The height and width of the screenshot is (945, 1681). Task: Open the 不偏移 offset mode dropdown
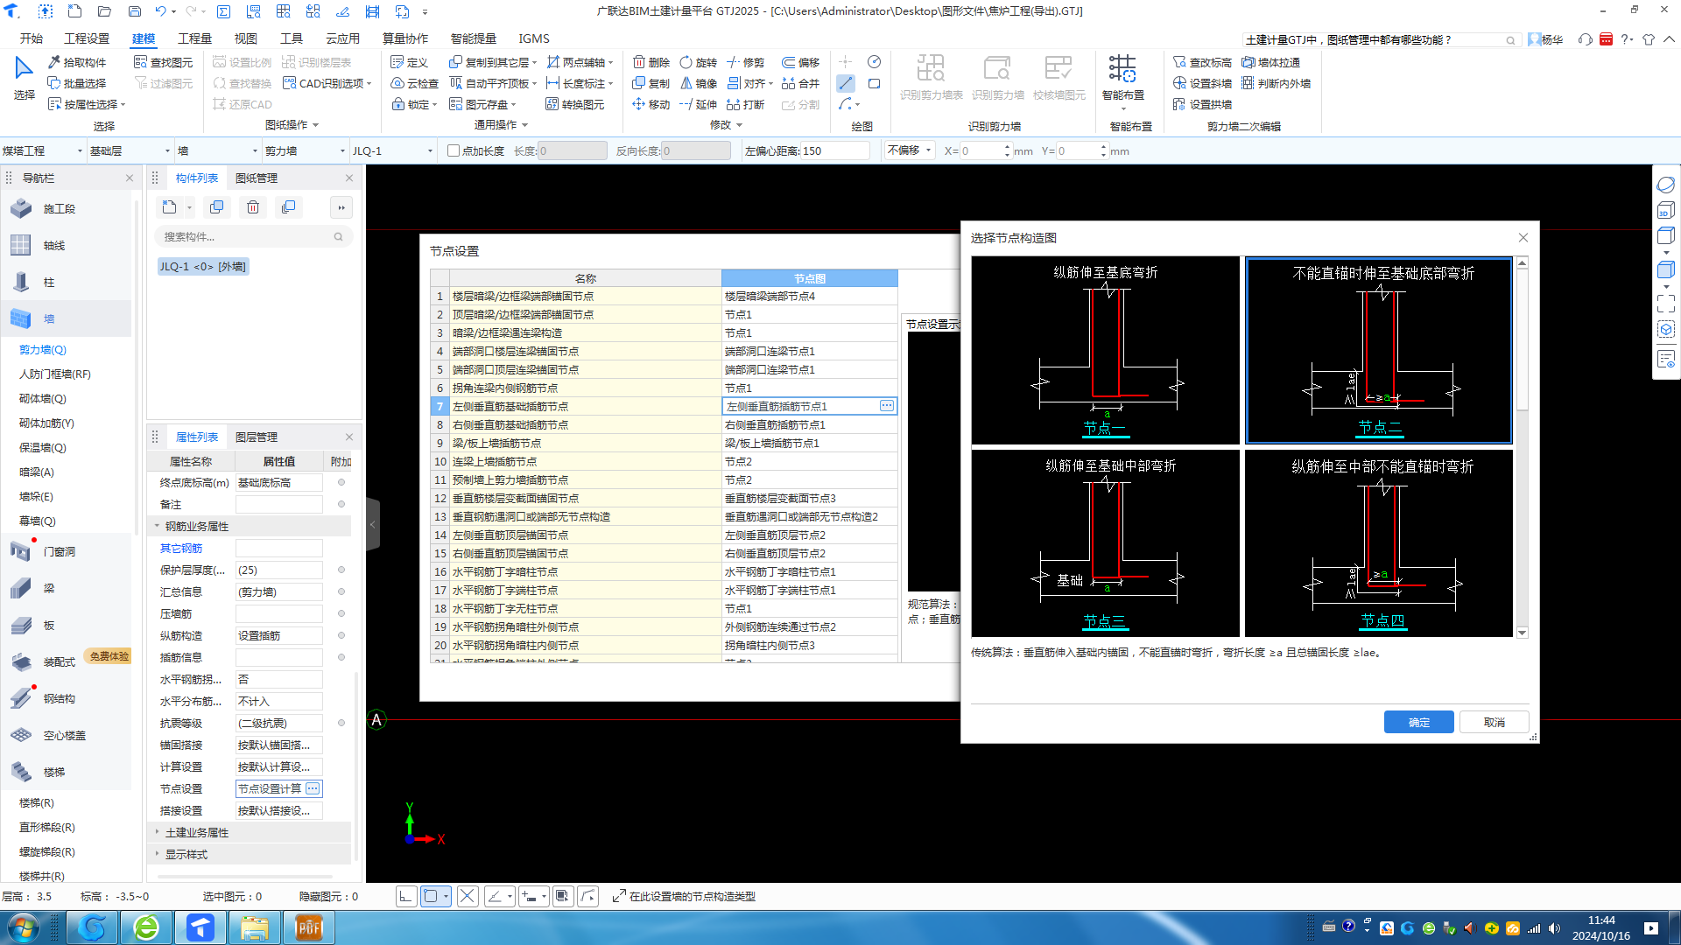click(909, 150)
